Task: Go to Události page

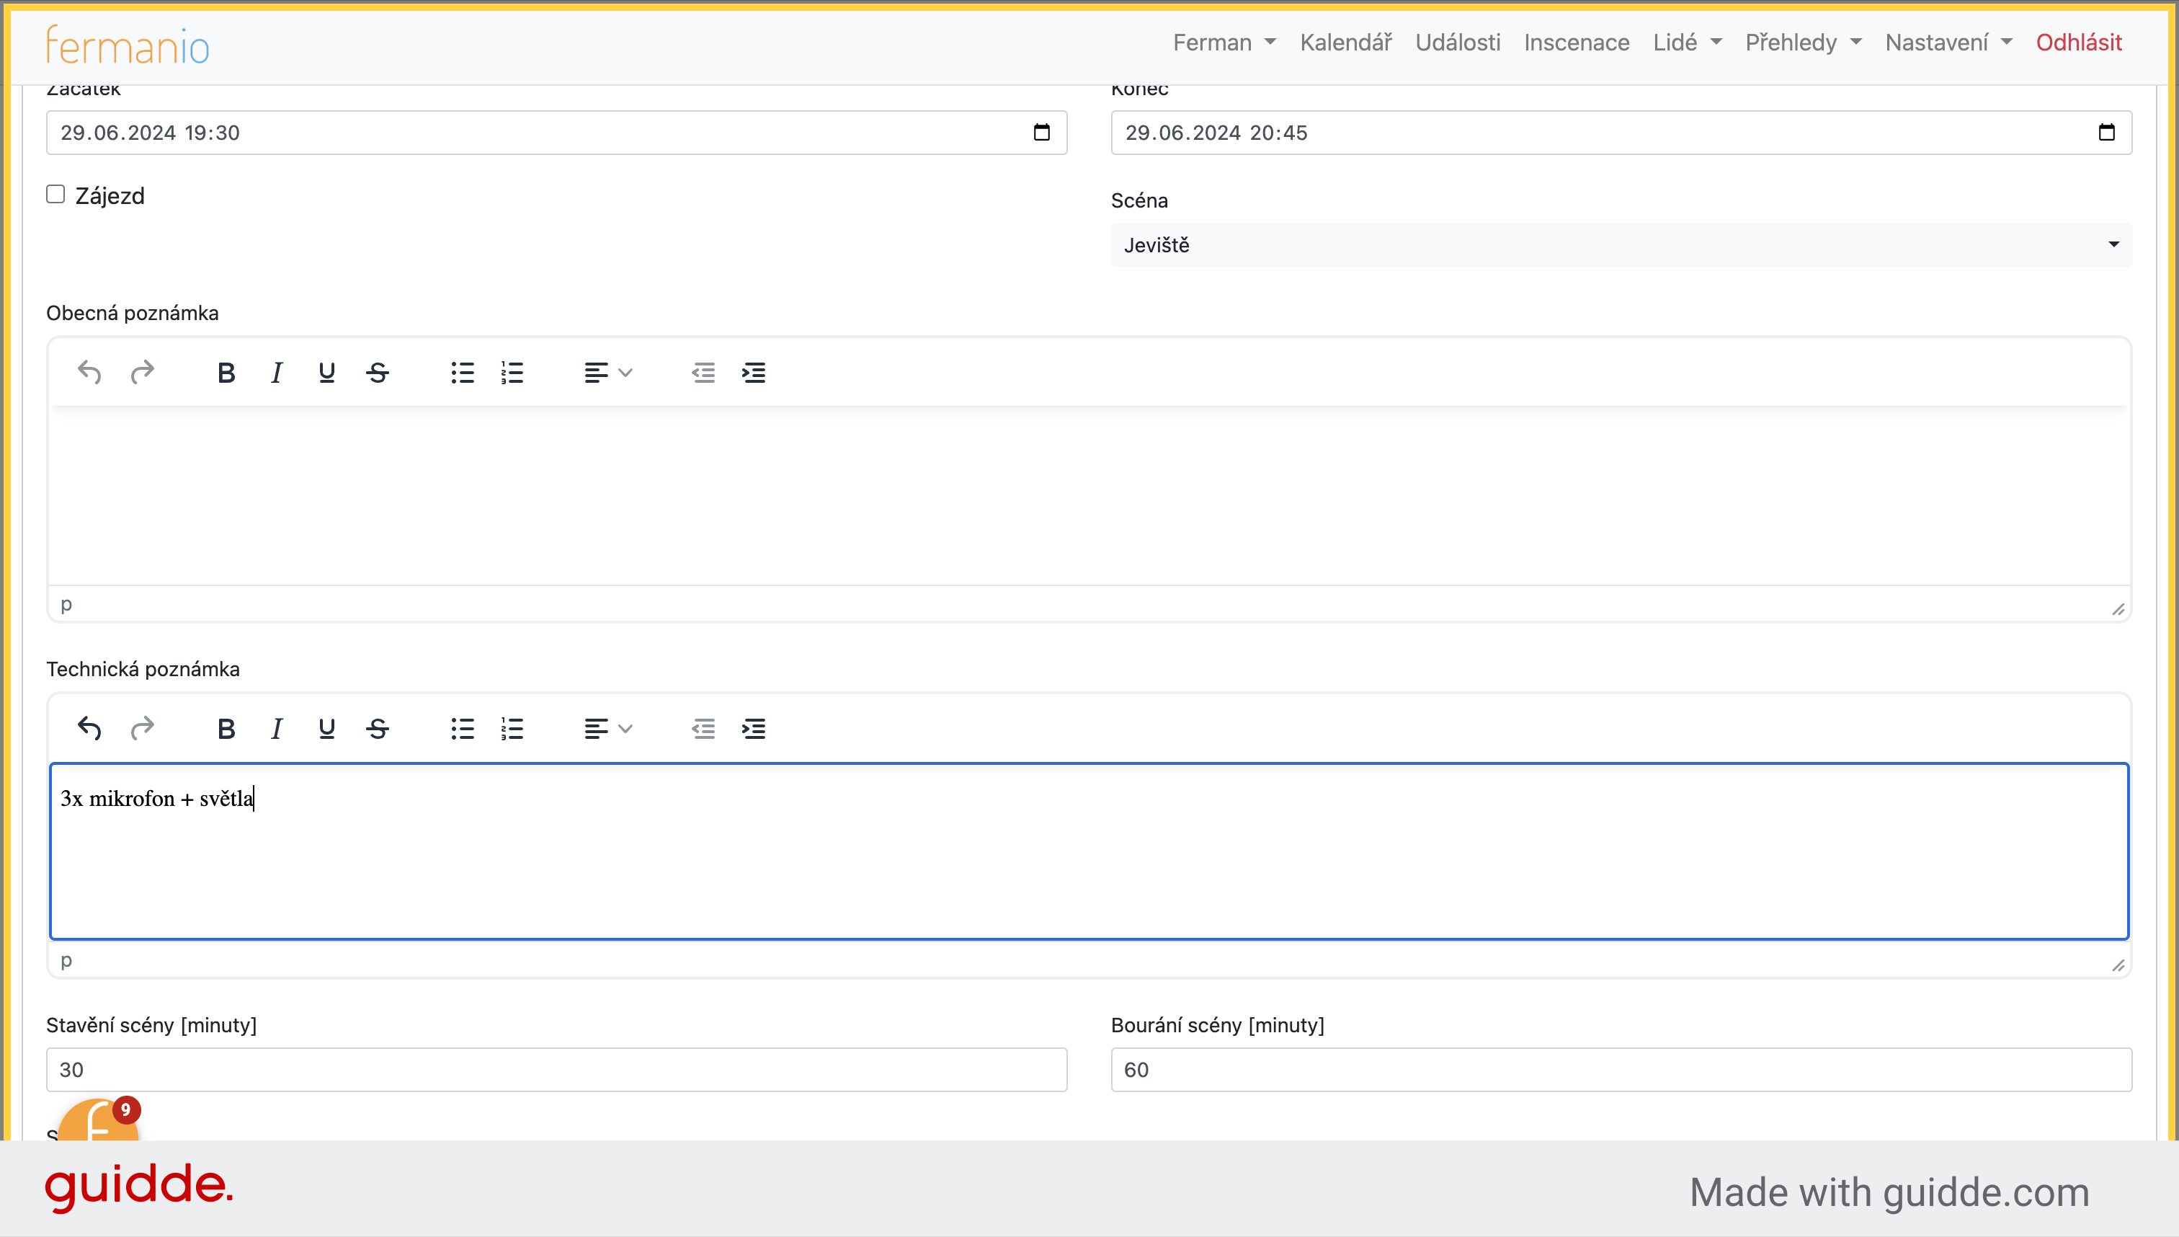Action: [1457, 43]
